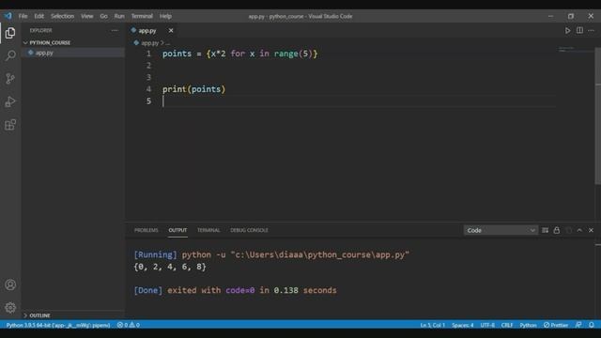This screenshot has width=601, height=338.
Task: Collapse the PYTHON_COURSE folder section
Action: click(x=50, y=42)
